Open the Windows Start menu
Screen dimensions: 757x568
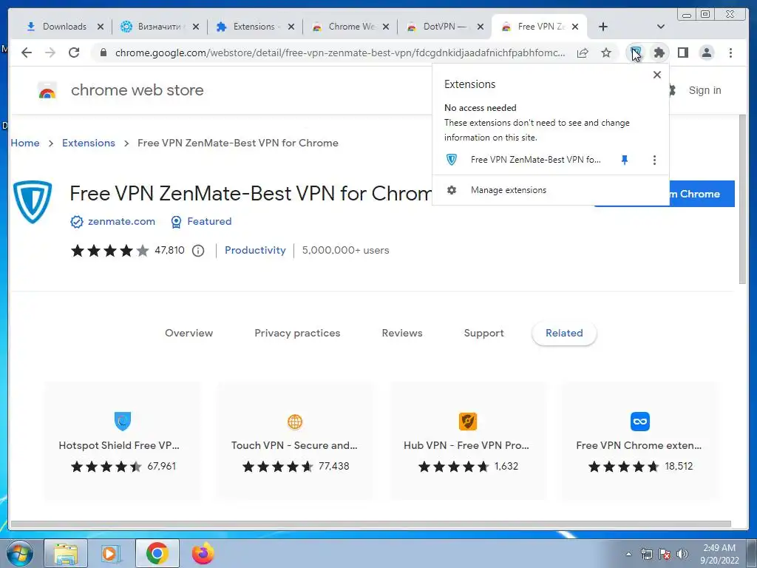click(19, 553)
